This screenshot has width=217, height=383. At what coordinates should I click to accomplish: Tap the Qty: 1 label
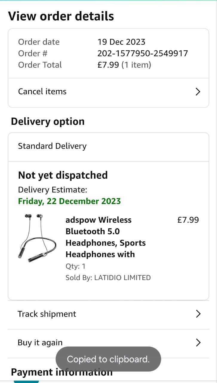click(76, 266)
